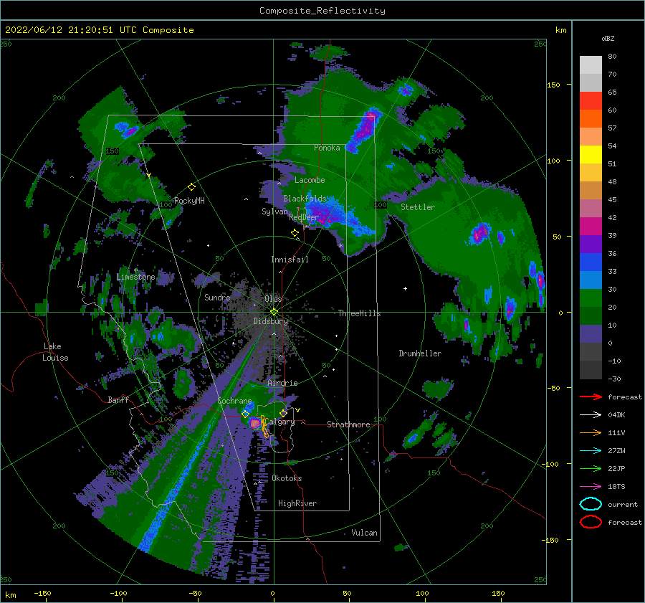Click the Sylvan label
645x603 pixels.
click(274, 212)
